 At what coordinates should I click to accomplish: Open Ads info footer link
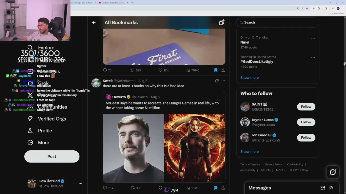(265, 170)
